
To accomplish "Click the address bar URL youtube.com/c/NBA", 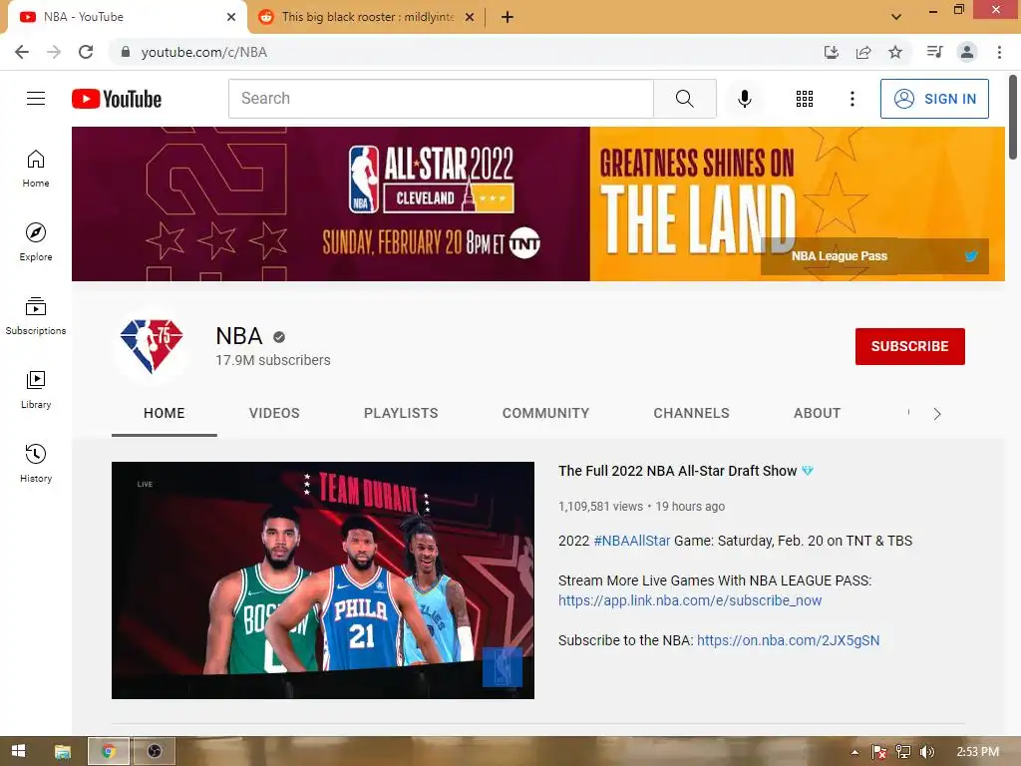I will pos(203,52).
